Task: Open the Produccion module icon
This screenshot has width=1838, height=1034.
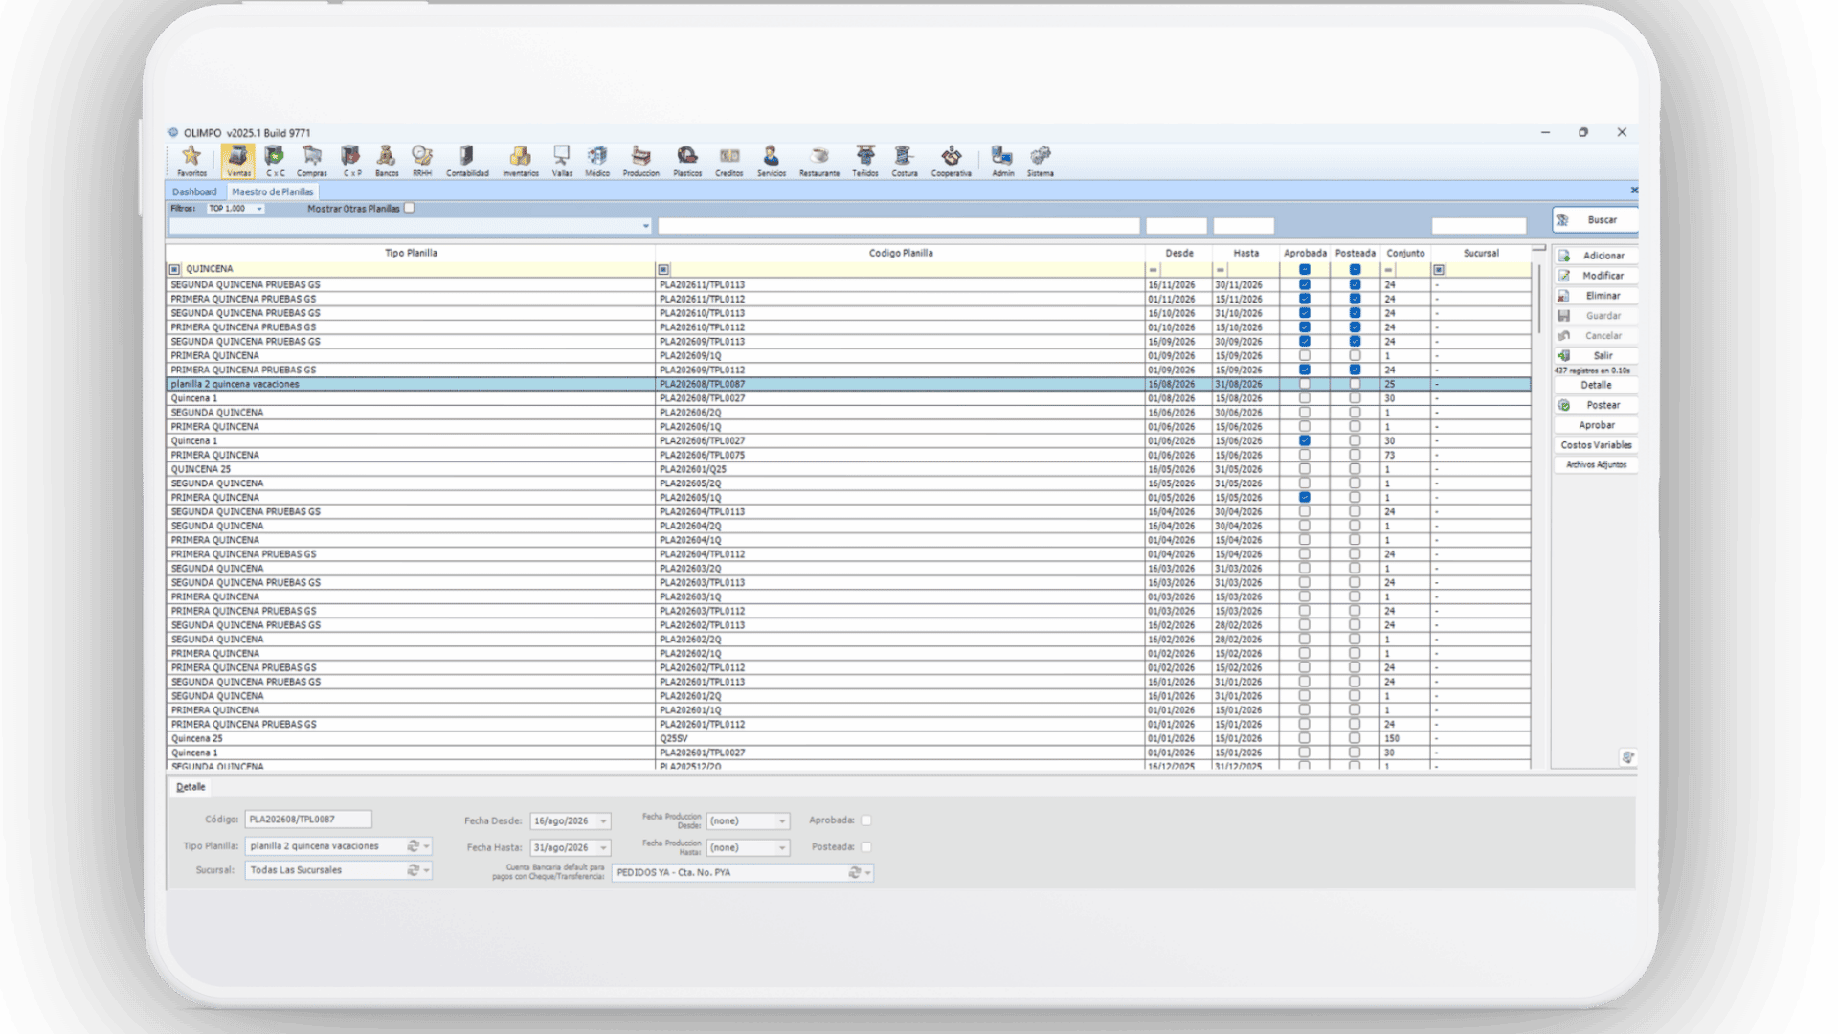Action: pos(641,161)
